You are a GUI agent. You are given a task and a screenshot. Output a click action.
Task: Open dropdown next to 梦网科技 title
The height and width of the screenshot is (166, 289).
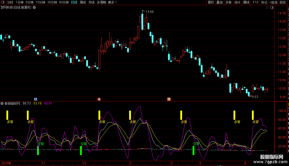34,8
